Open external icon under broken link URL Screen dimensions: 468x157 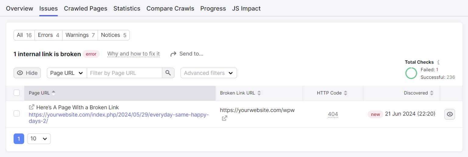click(224, 118)
